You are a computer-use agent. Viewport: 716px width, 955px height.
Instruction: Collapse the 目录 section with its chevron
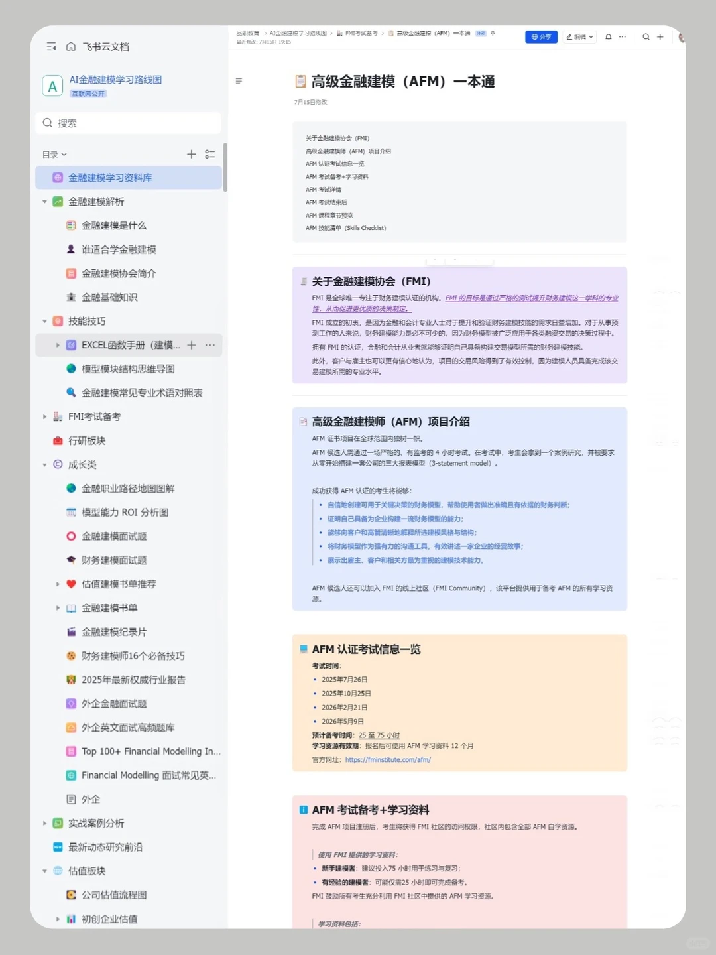coord(63,154)
